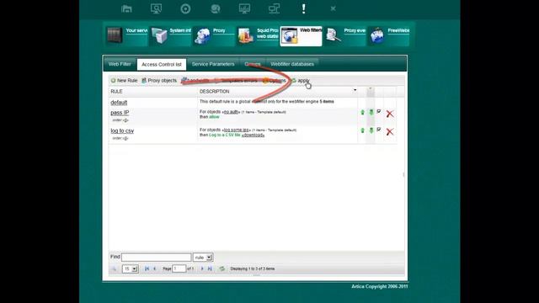Click the network computers icon in the top bar
The height and width of the screenshot is (303, 539).
pos(274,8)
